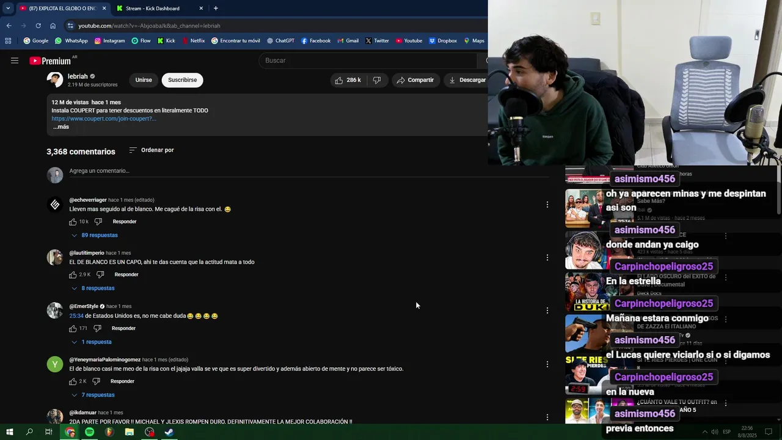Open the Ordenar por sort menu
Viewport: 782px width, 440px height.
tap(152, 150)
